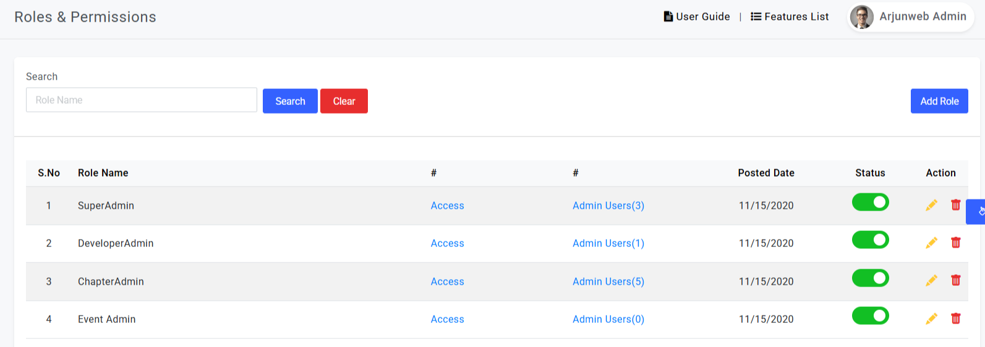Open Access link for SuperAdmin
This screenshot has height=347, width=985.
pos(447,206)
